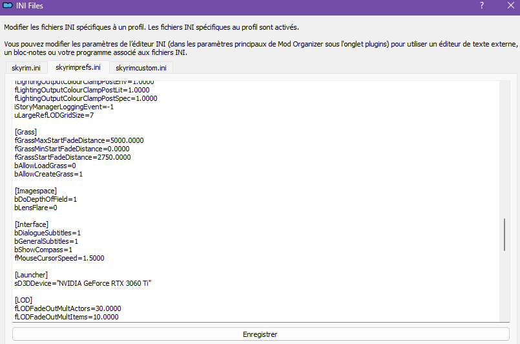The height and width of the screenshot is (344, 520).
Task: Click the bShowCompass=1 line
Action: tap(43, 250)
